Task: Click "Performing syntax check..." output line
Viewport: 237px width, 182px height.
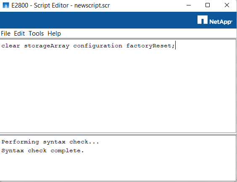Action: click(50, 142)
